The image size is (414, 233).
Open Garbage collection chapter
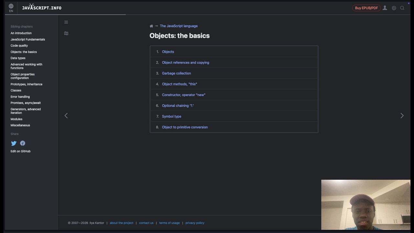point(176,73)
